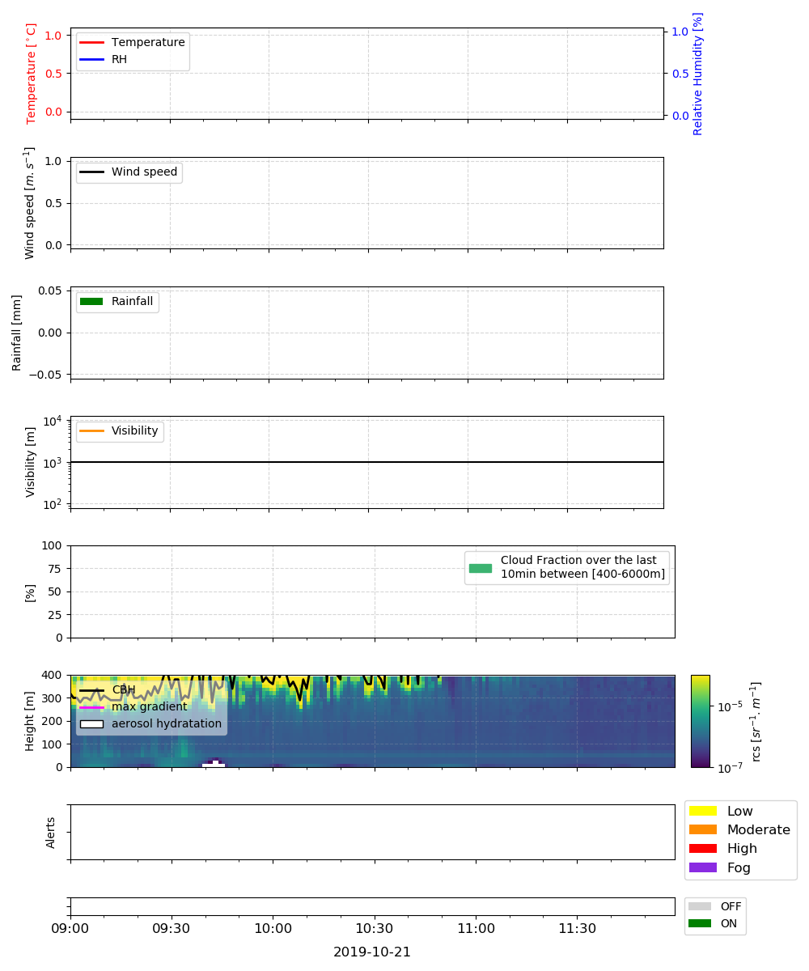Click the magenta max gradient legend line
The width and height of the screenshot is (809, 971).
pos(91,707)
